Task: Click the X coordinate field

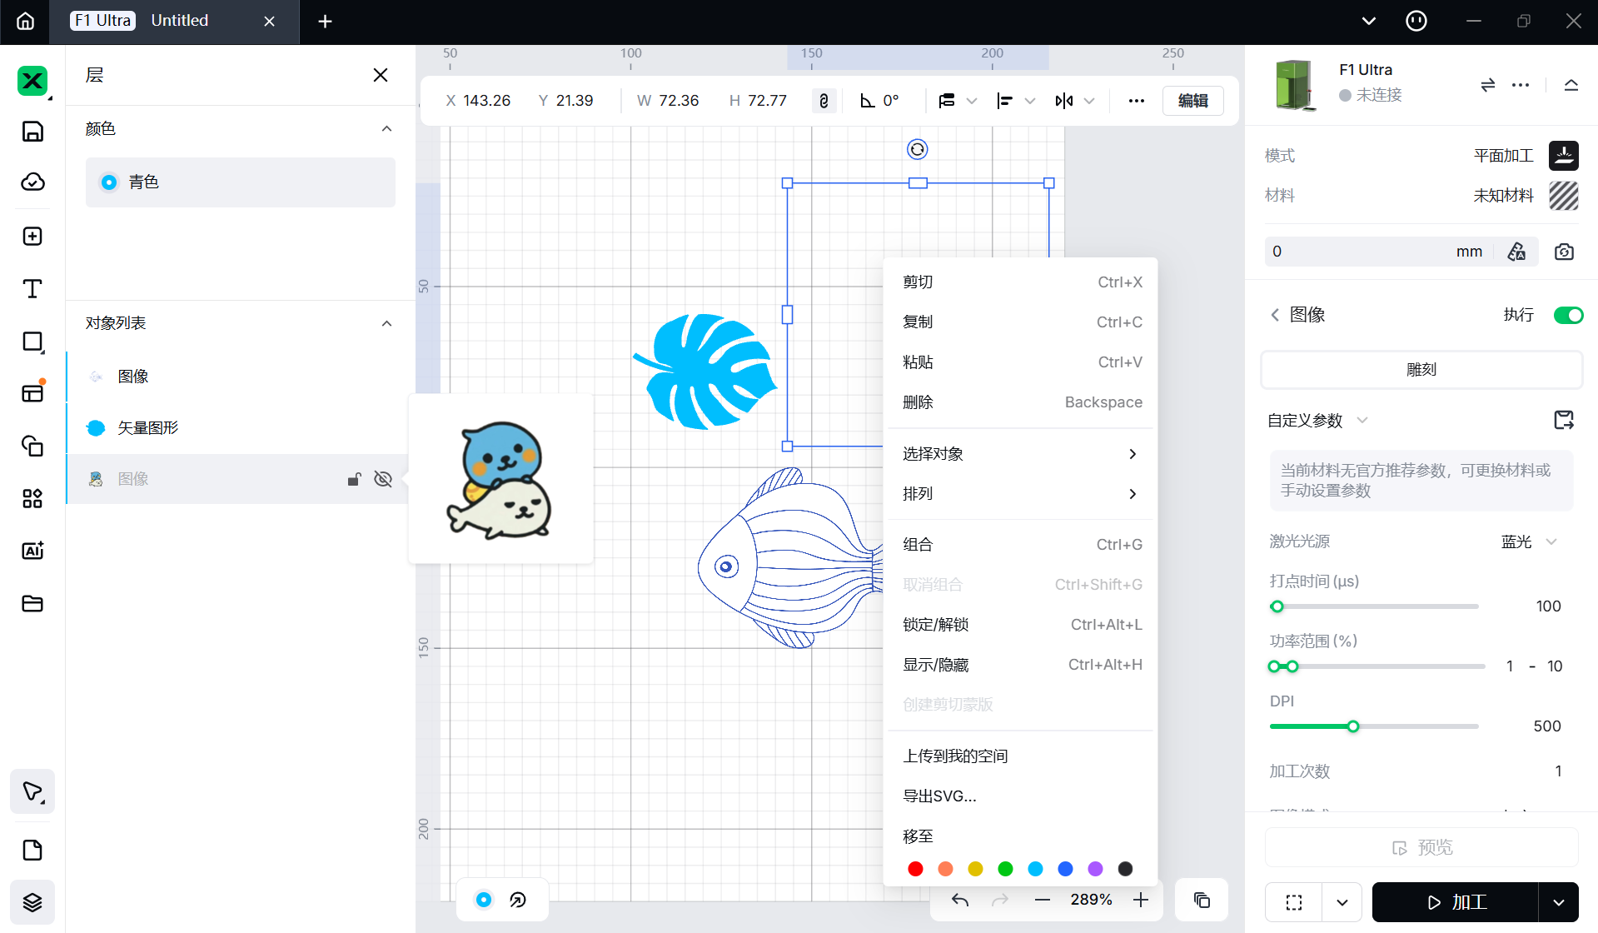Action: (x=485, y=101)
